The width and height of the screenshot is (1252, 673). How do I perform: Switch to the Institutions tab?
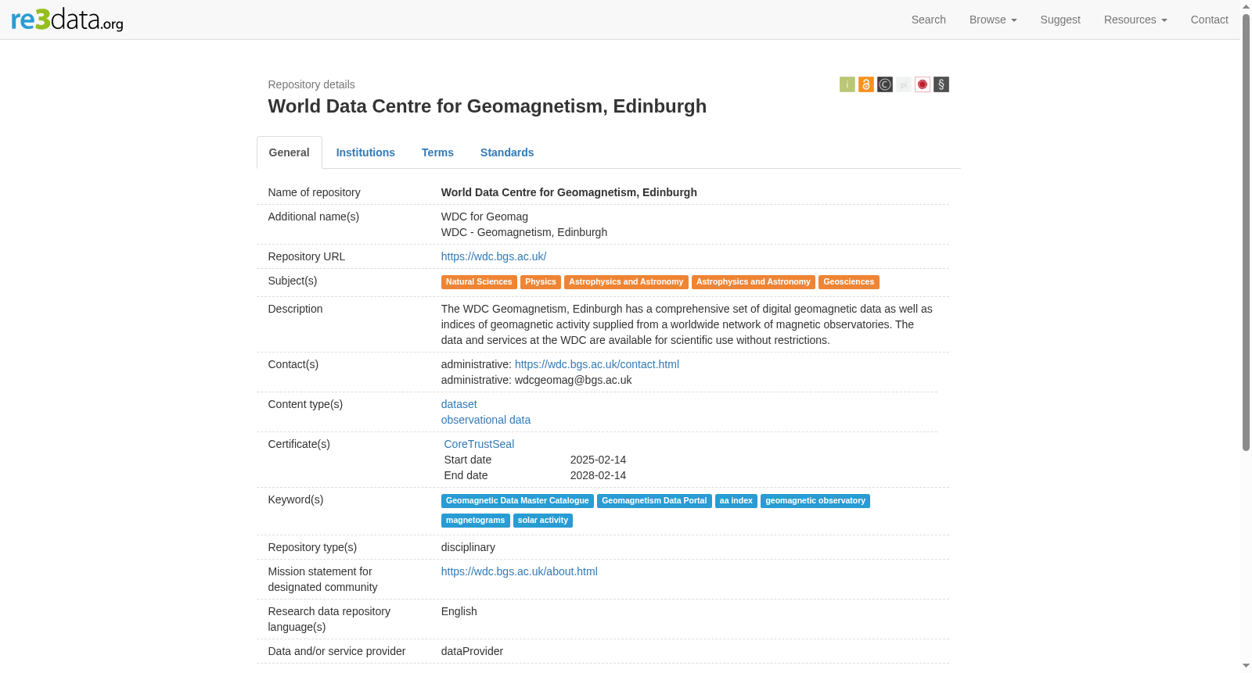pyautogui.click(x=365, y=152)
